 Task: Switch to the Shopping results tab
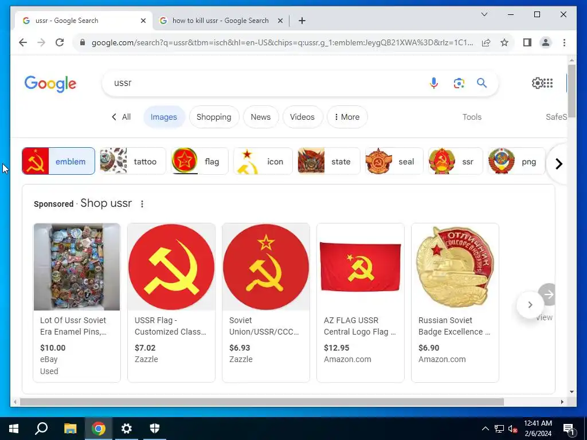[214, 117]
